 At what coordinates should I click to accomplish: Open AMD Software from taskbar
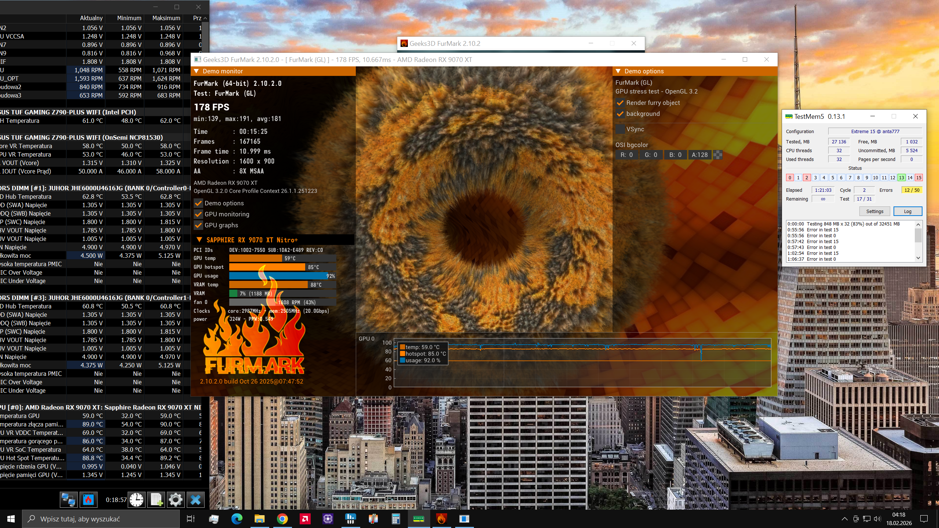click(x=305, y=519)
